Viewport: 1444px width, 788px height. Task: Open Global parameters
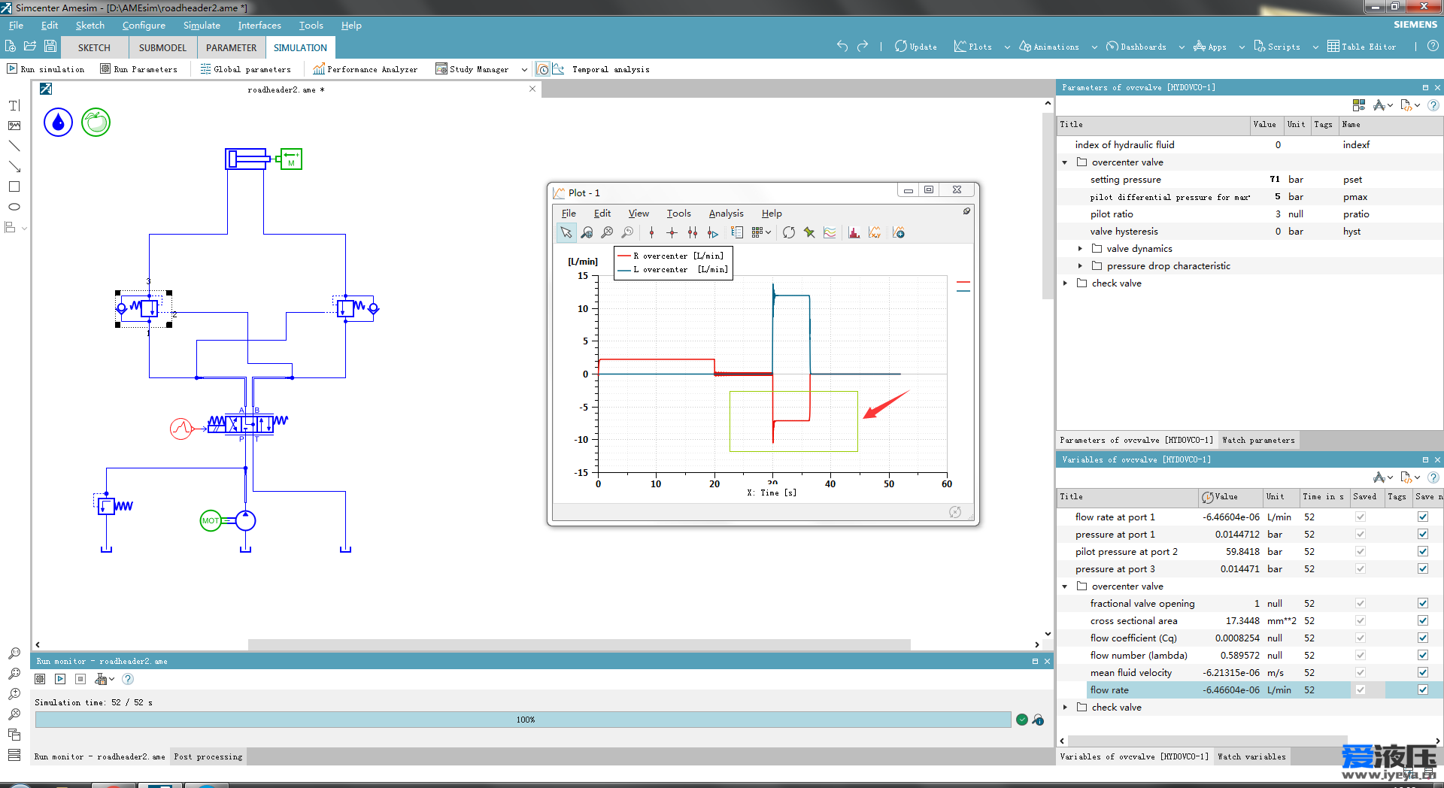[x=246, y=69]
